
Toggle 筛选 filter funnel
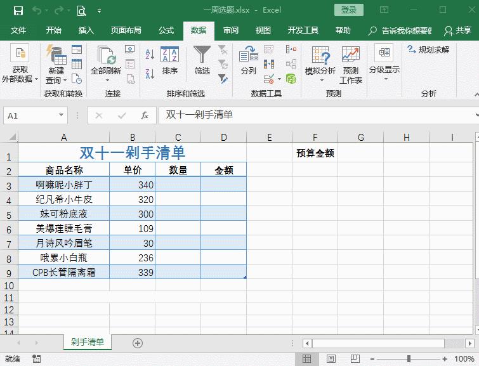(x=202, y=60)
